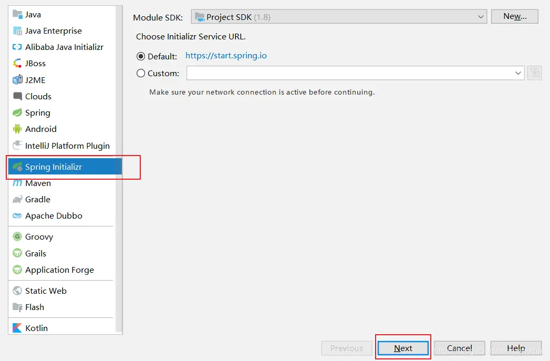Click the Grails icon

17,253
